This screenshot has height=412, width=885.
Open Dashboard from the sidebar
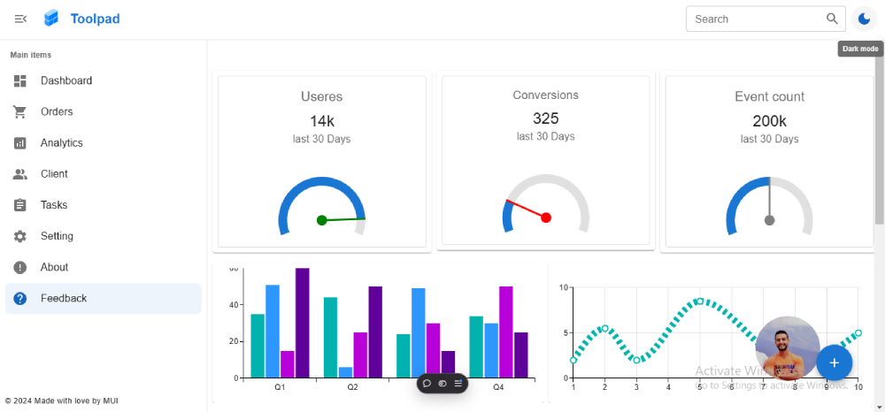tap(104, 80)
